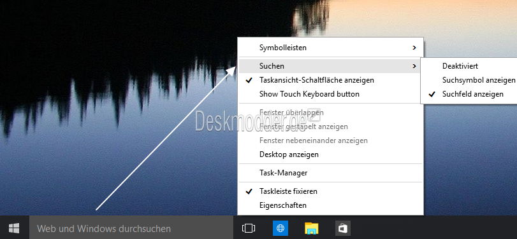This screenshot has height=239, width=517.
Task: Open the Store icon in taskbar
Action: tap(343, 228)
